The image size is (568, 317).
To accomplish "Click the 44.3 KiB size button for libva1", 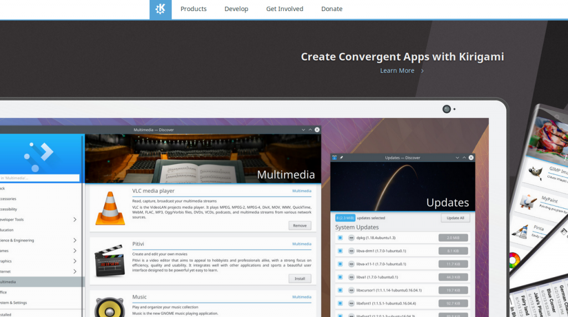I will [x=453, y=277].
